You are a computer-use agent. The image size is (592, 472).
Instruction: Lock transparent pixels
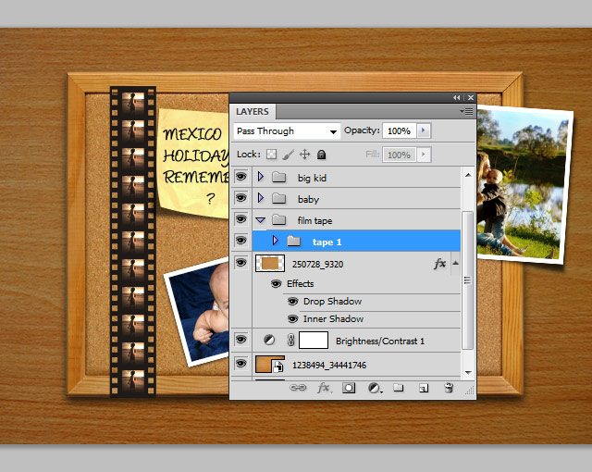[272, 155]
